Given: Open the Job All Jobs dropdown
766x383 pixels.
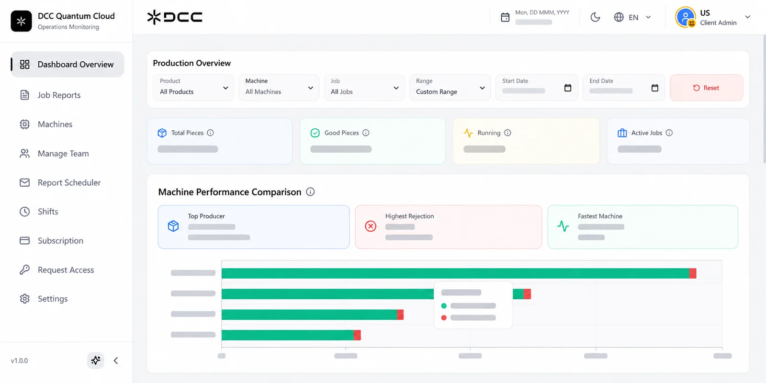Looking at the screenshot, I should coord(364,88).
